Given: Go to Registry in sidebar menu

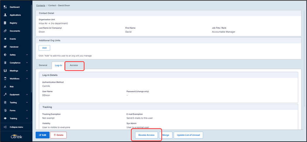Looking at the screenshot, I should click(x=13, y=23).
